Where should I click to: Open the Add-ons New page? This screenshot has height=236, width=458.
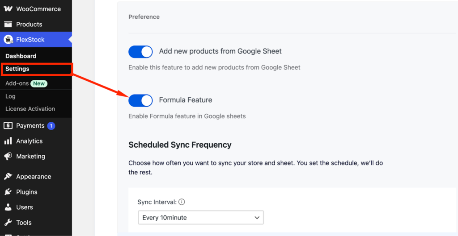tap(26, 83)
